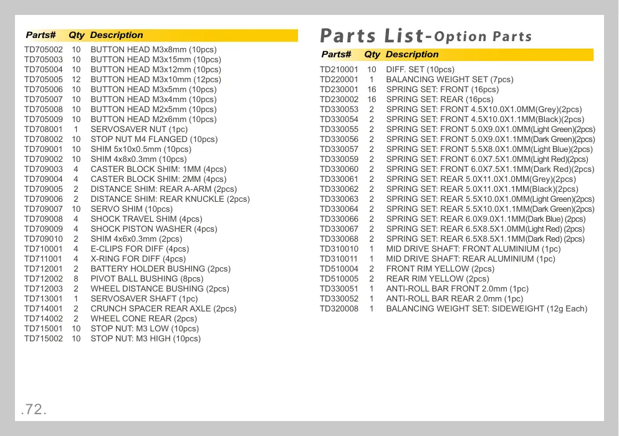The height and width of the screenshot is (436, 619).
Task: Click part number TD230002 SPRING SET: REAR
Action: click(x=339, y=100)
